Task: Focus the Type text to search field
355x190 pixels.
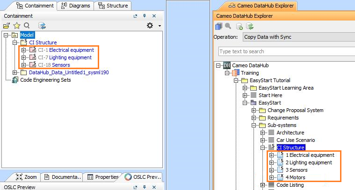Action: pos(287,51)
